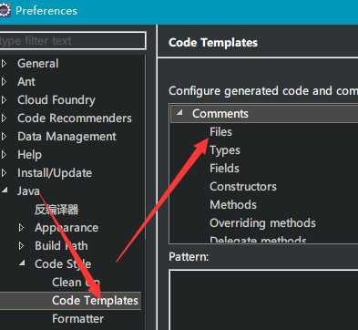Focus the type filter text field

[x=72, y=41]
